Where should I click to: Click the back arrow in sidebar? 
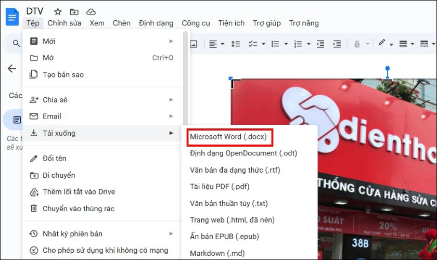tap(11, 69)
